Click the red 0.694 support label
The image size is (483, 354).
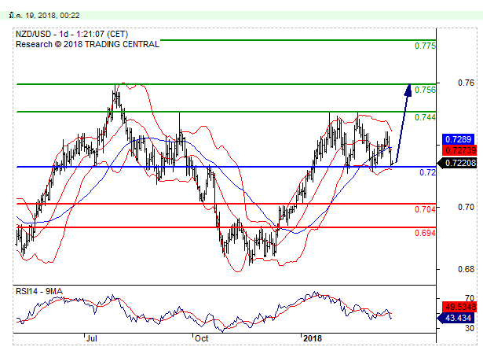425,234
